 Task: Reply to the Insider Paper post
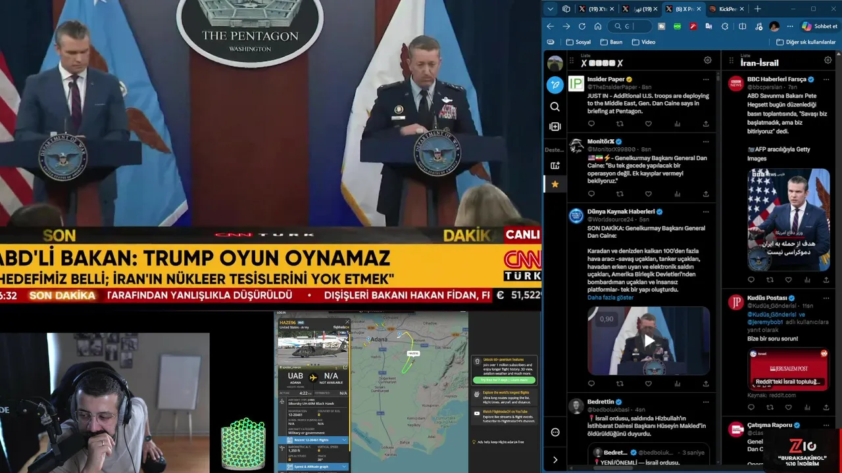[x=591, y=124]
